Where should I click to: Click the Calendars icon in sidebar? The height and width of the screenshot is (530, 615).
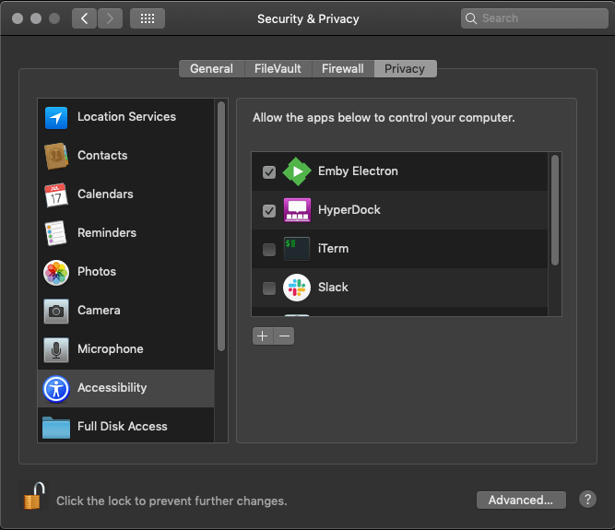coord(56,194)
